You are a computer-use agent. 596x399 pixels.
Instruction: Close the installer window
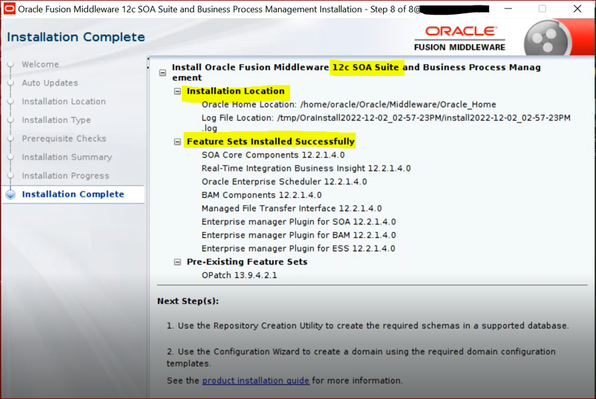coord(577,9)
